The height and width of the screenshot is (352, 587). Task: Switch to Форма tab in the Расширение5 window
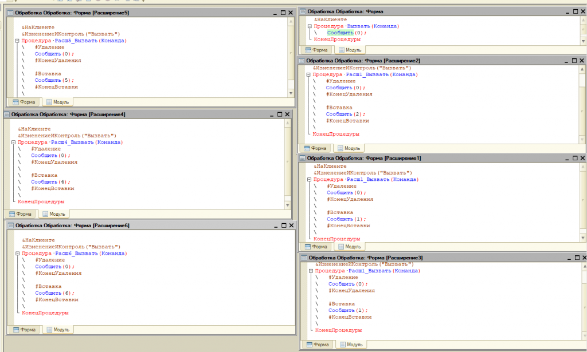tap(24, 102)
